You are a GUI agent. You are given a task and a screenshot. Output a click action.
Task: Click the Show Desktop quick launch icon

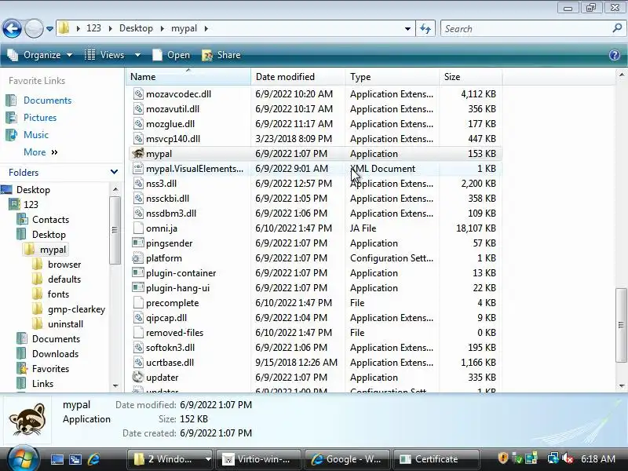click(x=57, y=459)
